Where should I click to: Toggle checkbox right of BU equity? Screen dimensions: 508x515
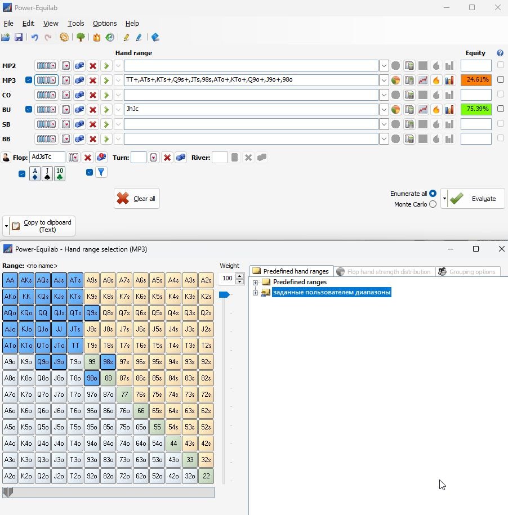click(x=501, y=109)
